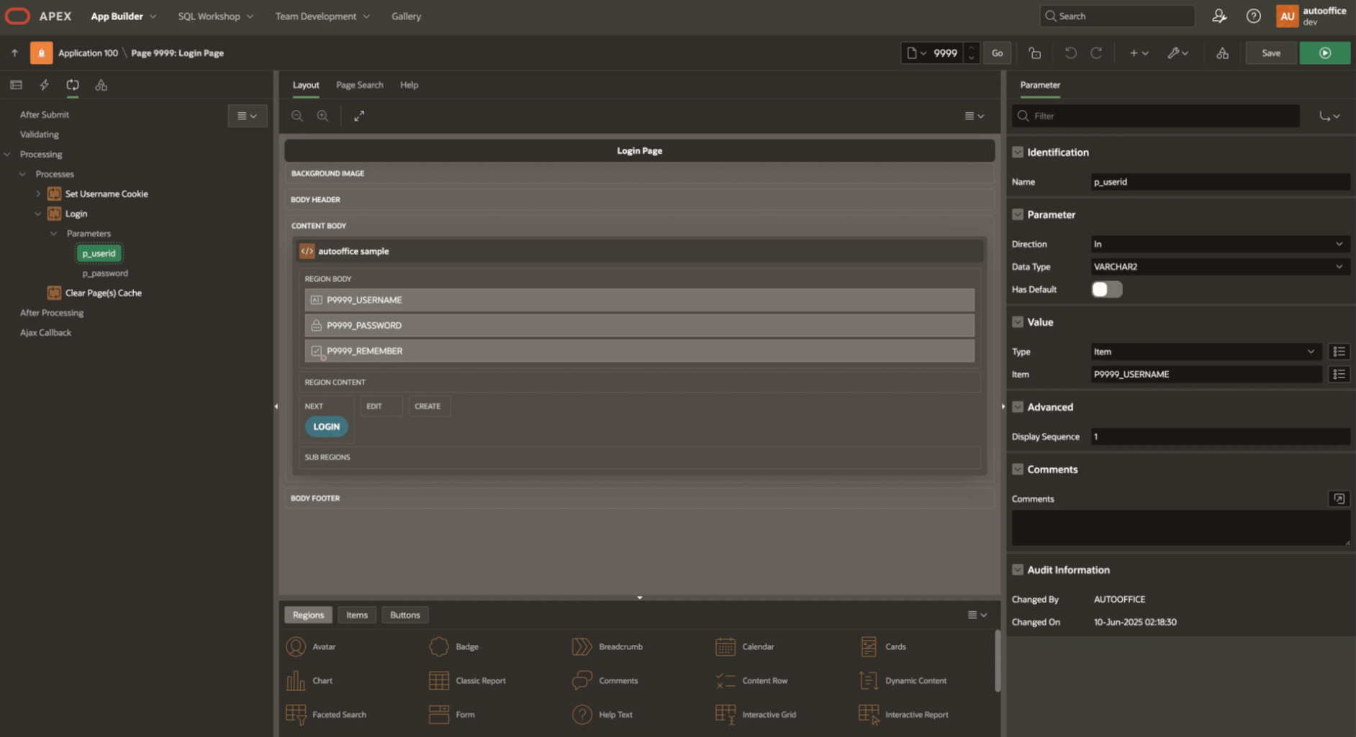Select the Faceted Search region icon

click(296, 714)
